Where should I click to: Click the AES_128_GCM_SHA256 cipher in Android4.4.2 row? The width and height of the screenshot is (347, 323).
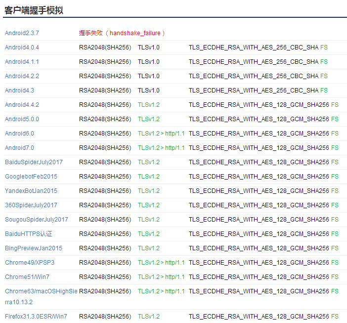tap(259, 105)
